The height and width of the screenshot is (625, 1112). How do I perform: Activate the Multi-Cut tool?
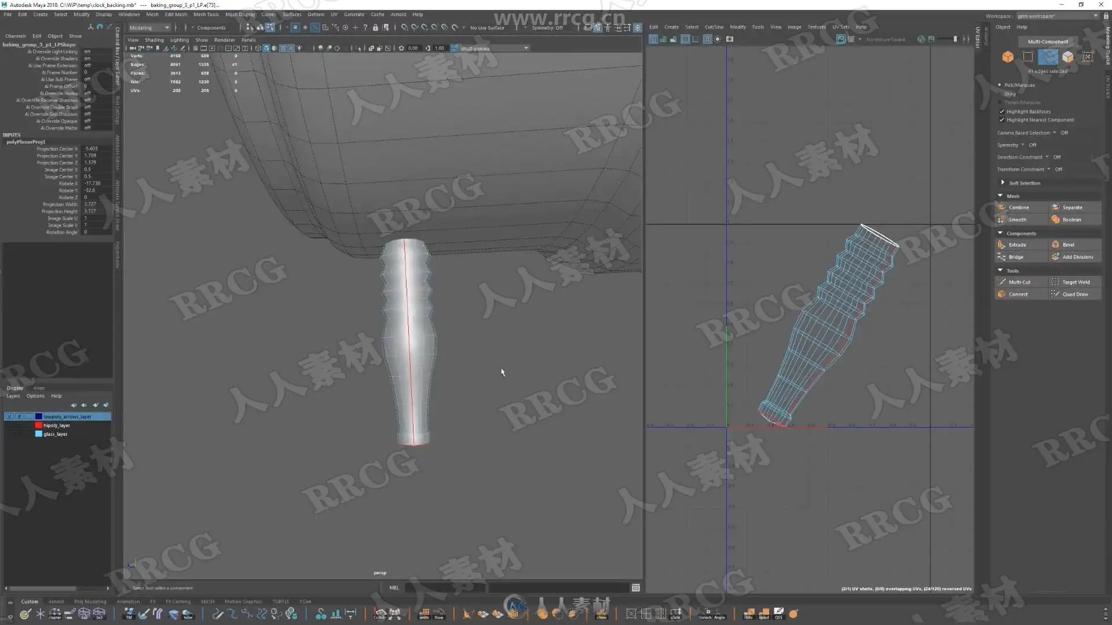pos(1019,282)
